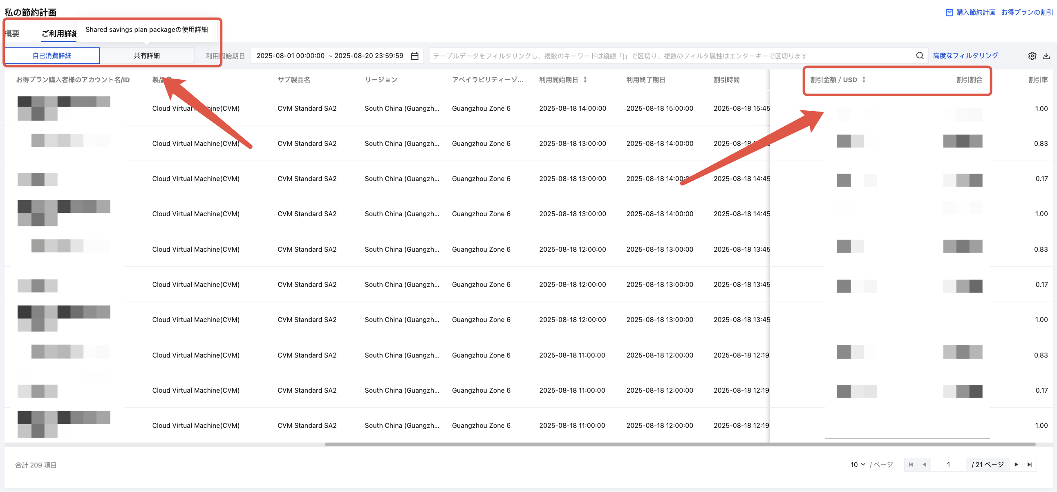The height and width of the screenshot is (492, 1057).
Task: Go to the next page arrow
Action: click(x=1016, y=465)
